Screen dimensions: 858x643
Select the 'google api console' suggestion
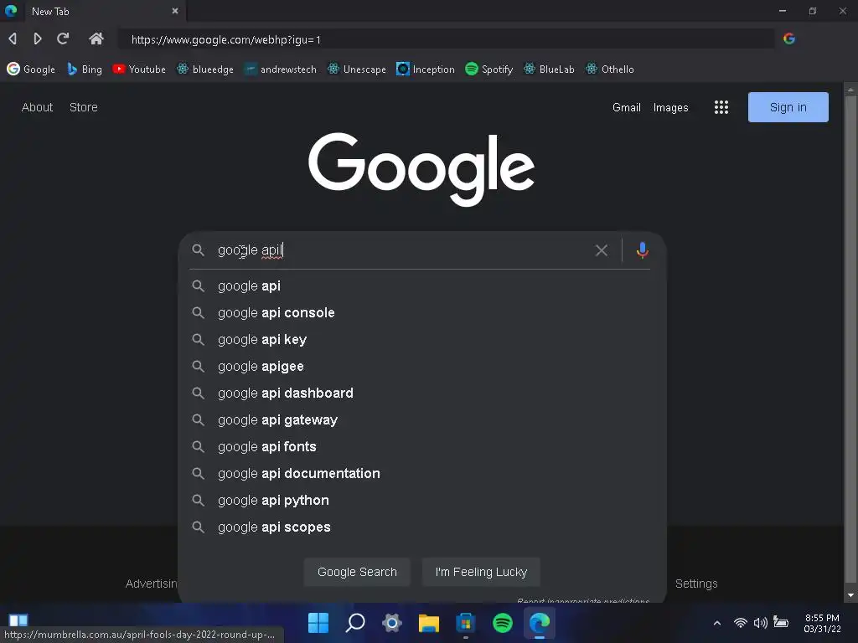pyautogui.click(x=421, y=313)
